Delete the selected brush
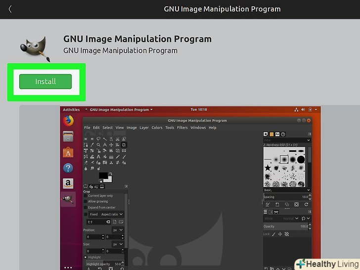This screenshot has width=360, height=270. [x=296, y=205]
